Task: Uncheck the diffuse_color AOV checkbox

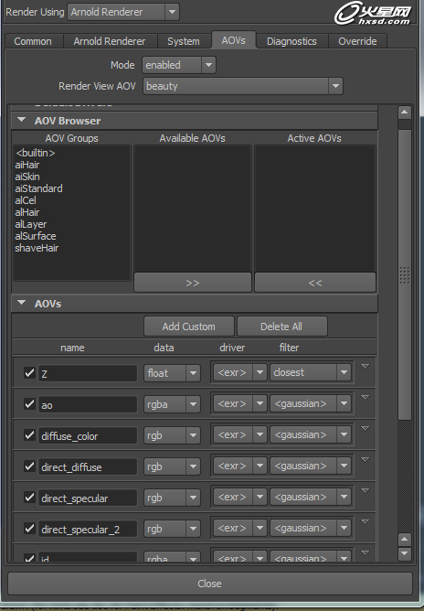Action: click(29, 435)
